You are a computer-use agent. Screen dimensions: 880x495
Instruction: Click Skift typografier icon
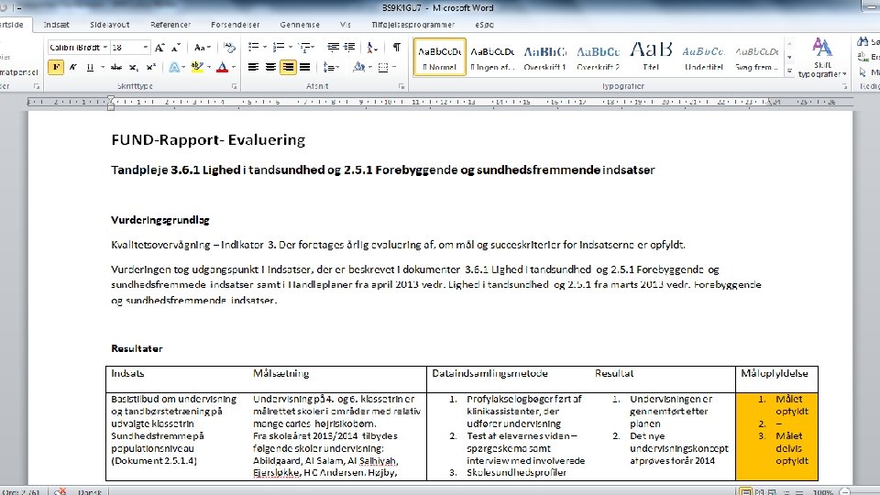coord(821,57)
